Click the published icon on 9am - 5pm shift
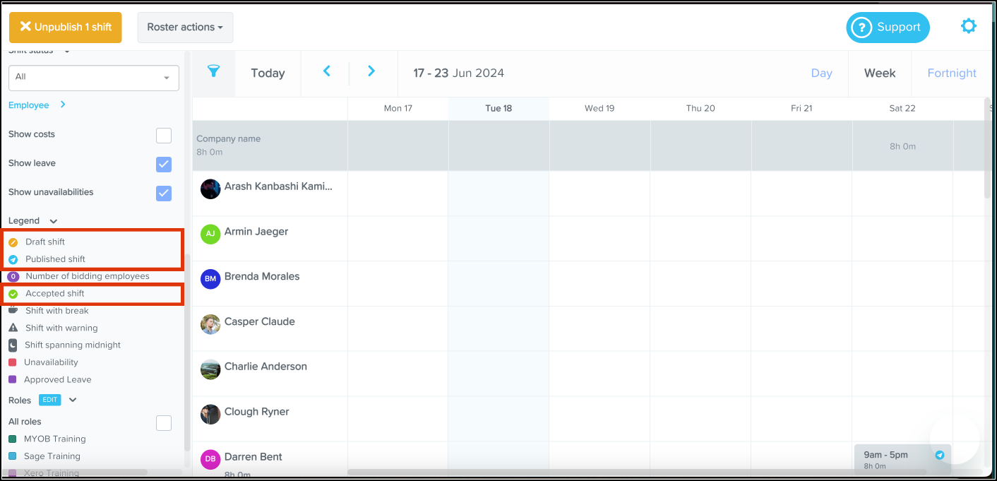 [x=940, y=456]
